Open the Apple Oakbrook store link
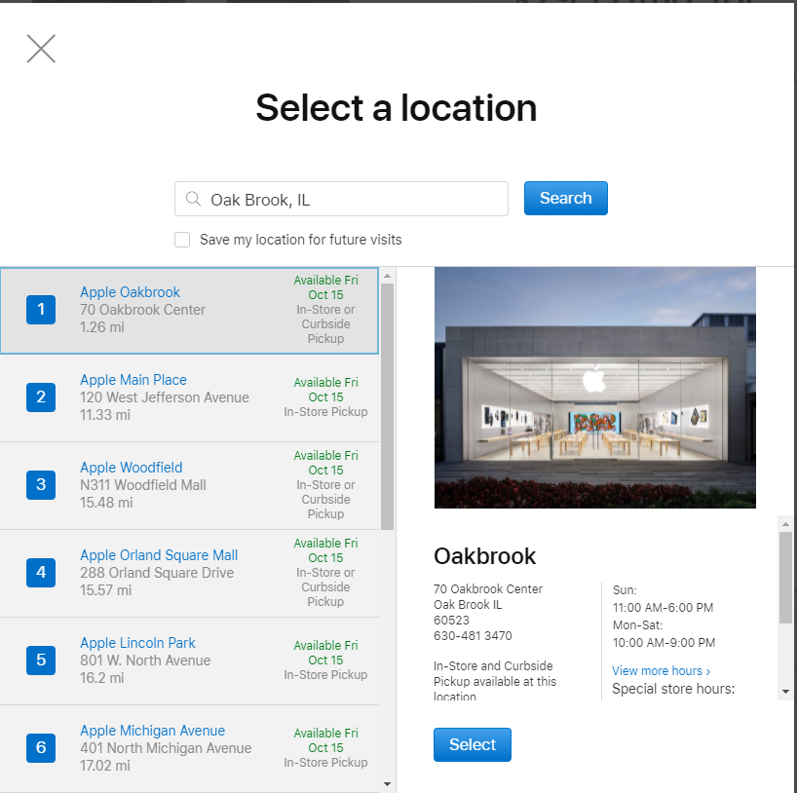Image resolution: width=797 pixels, height=793 pixels. pyautogui.click(x=131, y=292)
